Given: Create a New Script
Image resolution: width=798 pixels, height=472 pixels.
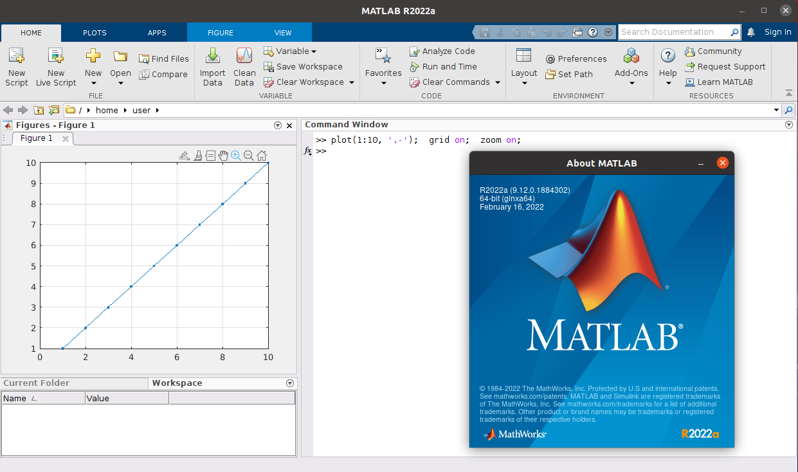Looking at the screenshot, I should point(17,67).
